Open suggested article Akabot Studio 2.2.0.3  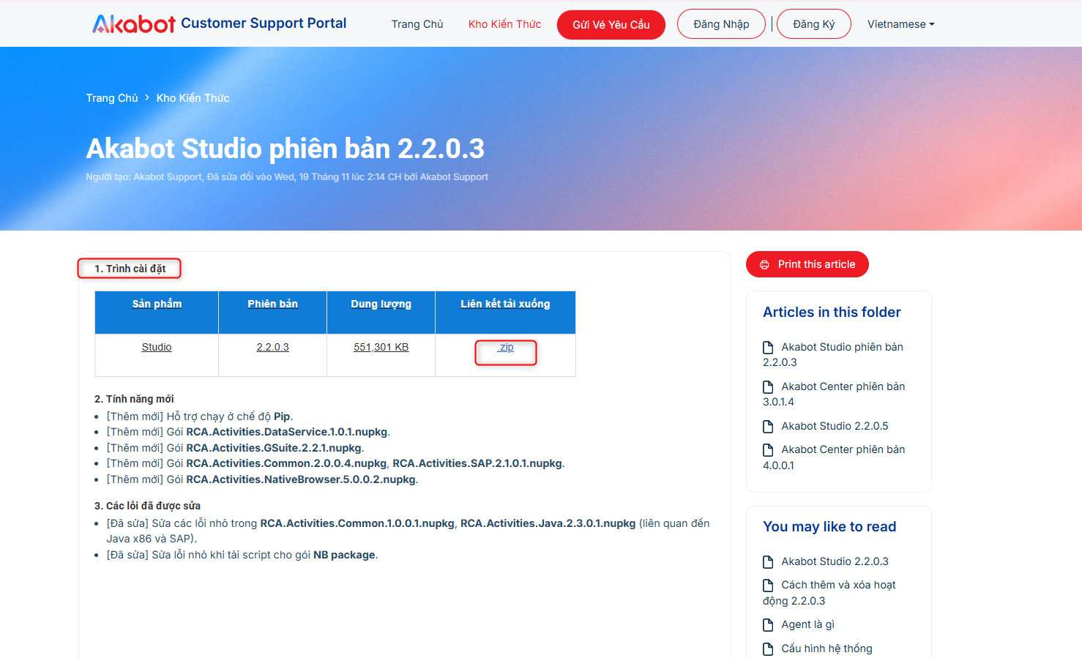tap(835, 561)
